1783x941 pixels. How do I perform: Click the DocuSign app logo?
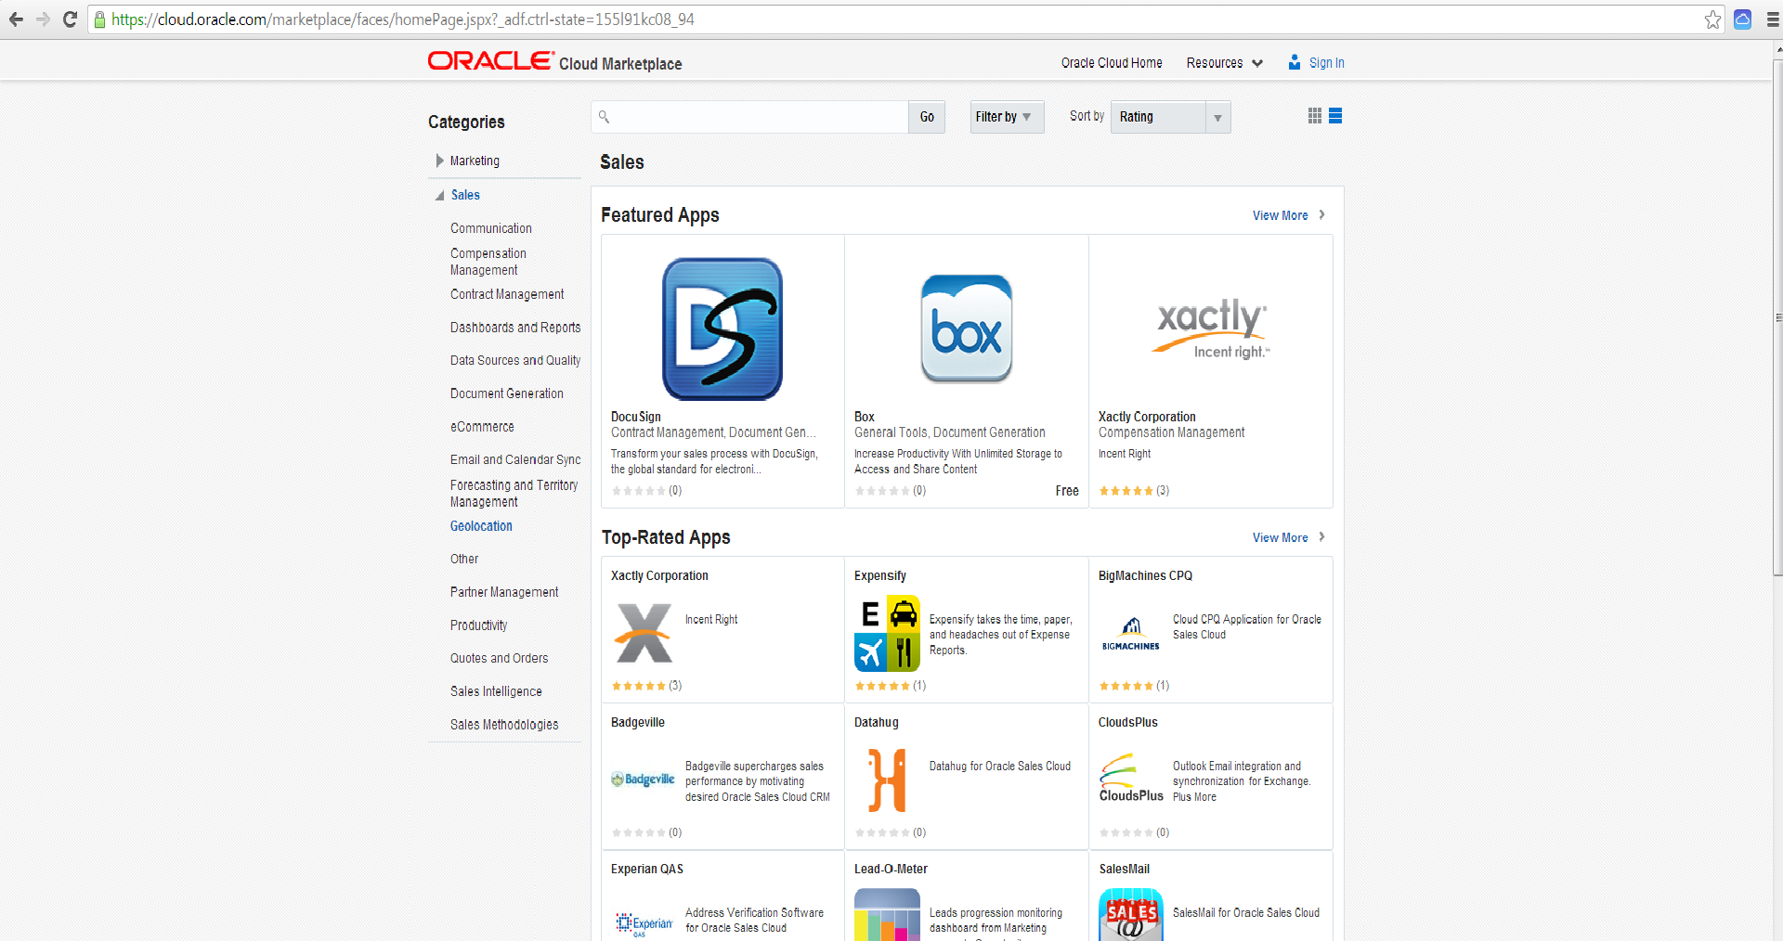coord(722,329)
